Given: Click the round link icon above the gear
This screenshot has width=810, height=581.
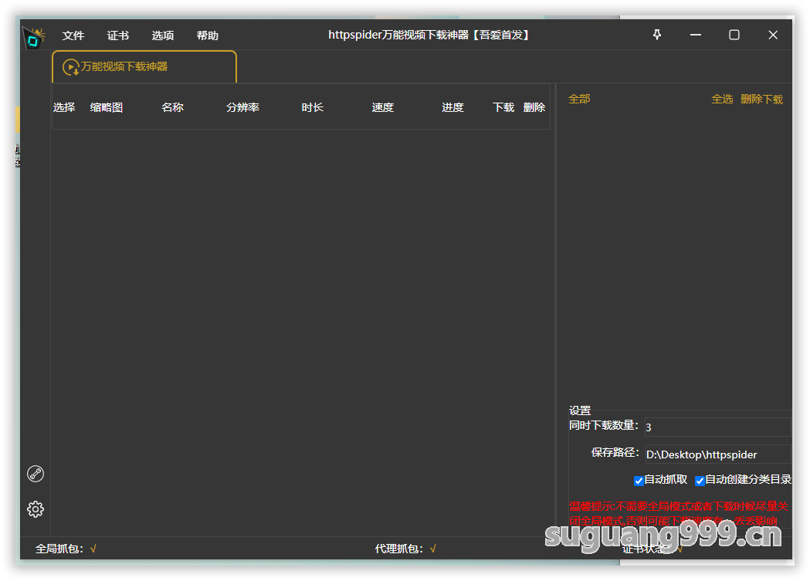Looking at the screenshot, I should coord(36,474).
